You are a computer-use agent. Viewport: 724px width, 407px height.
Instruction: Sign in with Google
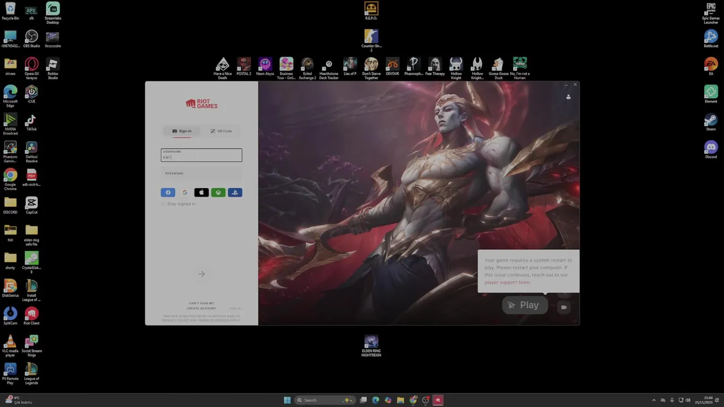pos(184,192)
